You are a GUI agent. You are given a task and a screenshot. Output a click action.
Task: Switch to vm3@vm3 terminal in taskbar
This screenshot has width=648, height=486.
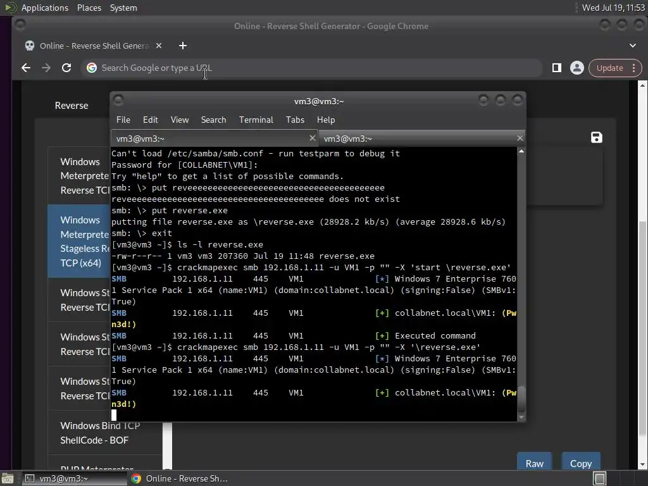click(73, 478)
